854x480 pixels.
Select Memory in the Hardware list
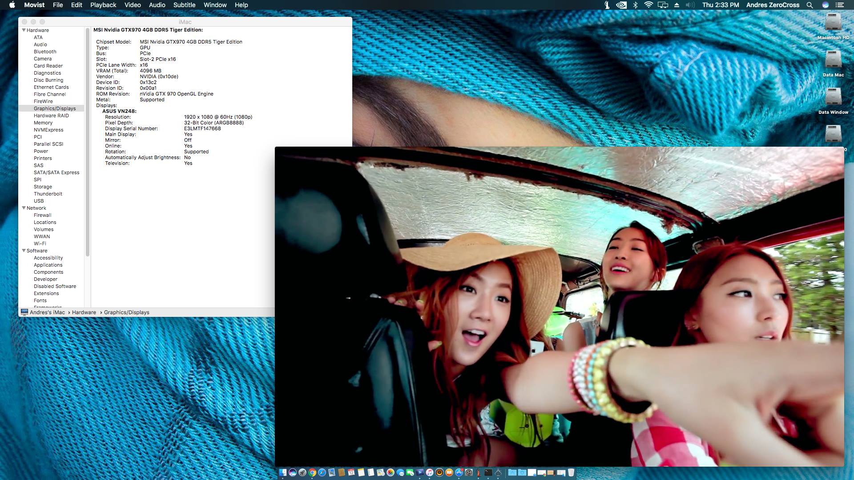tap(43, 123)
